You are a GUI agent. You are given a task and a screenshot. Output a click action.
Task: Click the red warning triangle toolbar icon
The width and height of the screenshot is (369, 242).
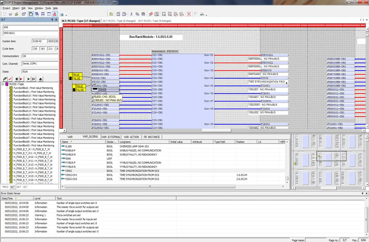[x=55, y=14]
